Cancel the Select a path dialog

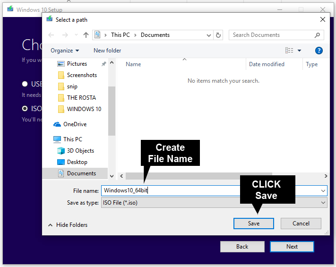(301, 224)
